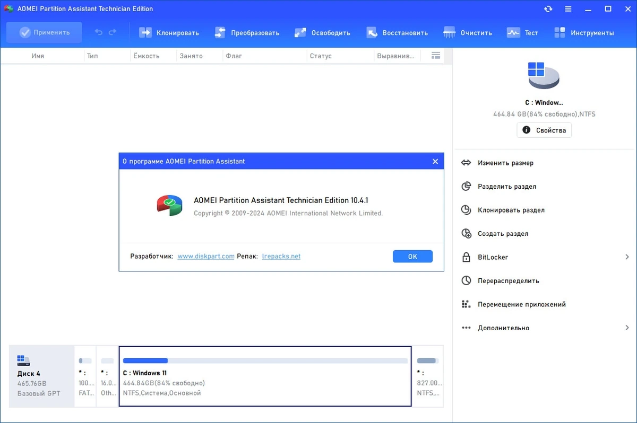The width and height of the screenshot is (637, 423).
Task: Select the 827 MB NTFS partition block
Action: [429, 376]
